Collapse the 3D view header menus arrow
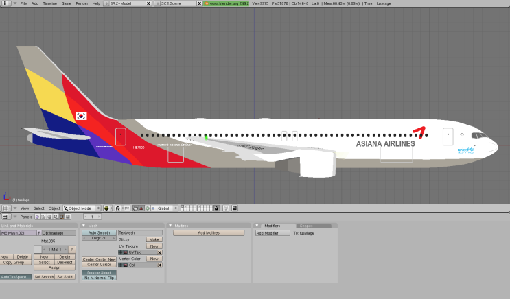 [15, 208]
